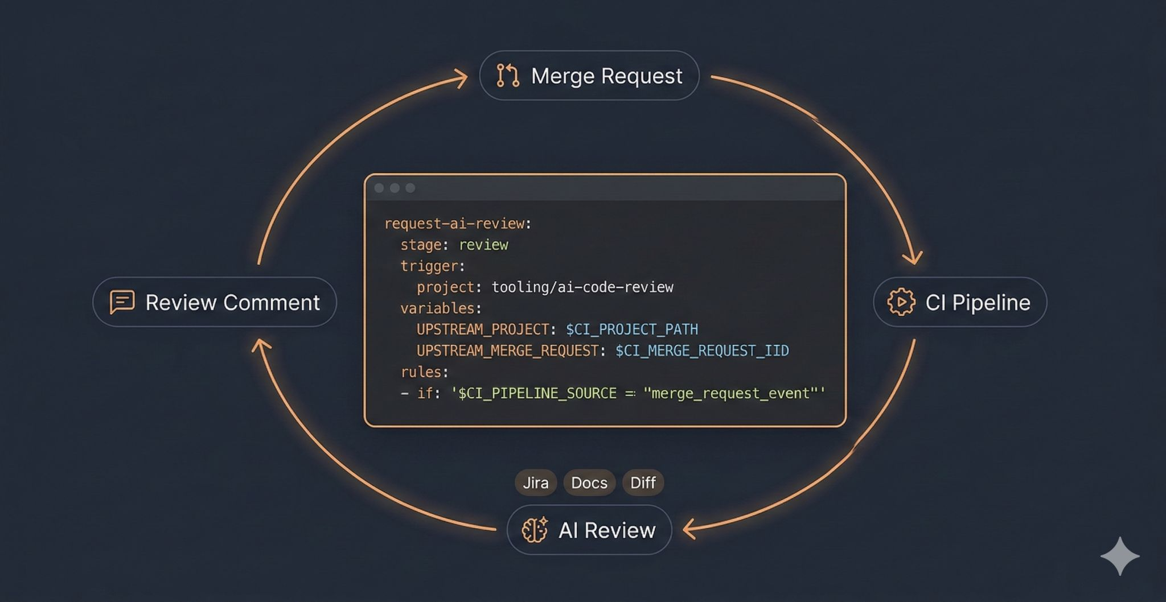Click the 'trigger:' line

433,266
